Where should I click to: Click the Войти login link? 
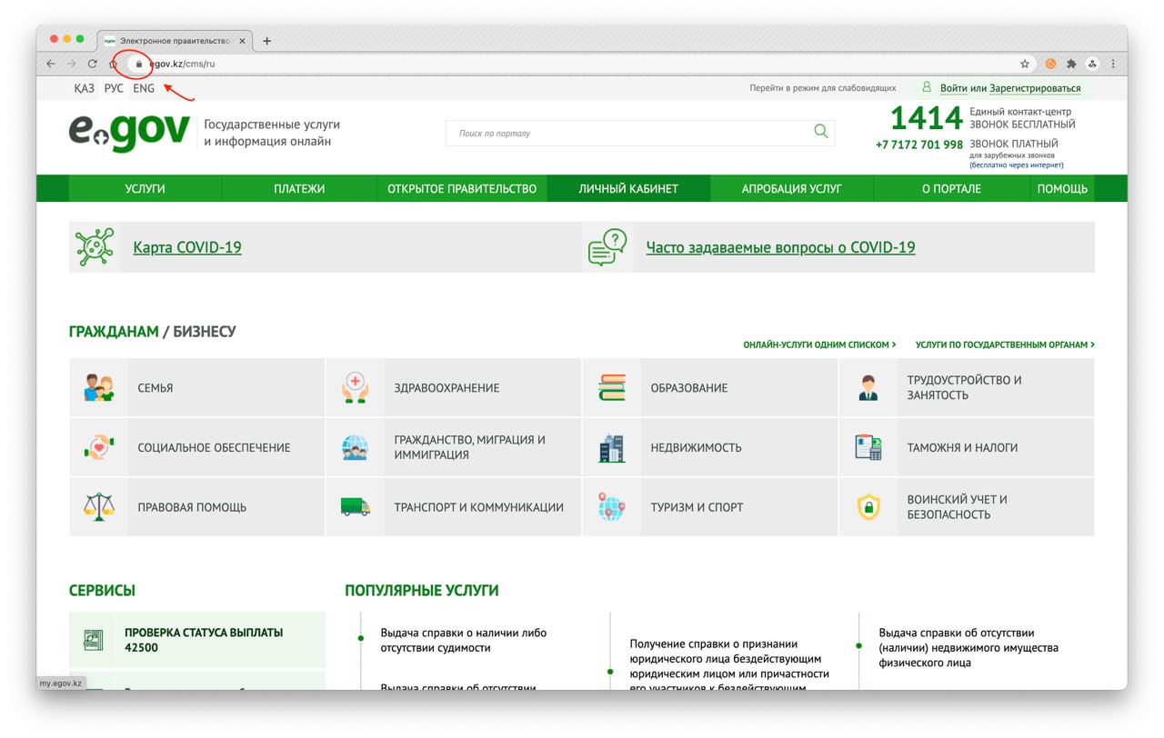pos(954,88)
